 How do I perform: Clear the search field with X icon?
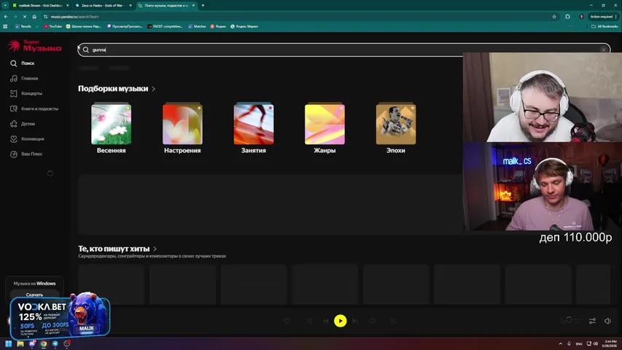point(603,50)
